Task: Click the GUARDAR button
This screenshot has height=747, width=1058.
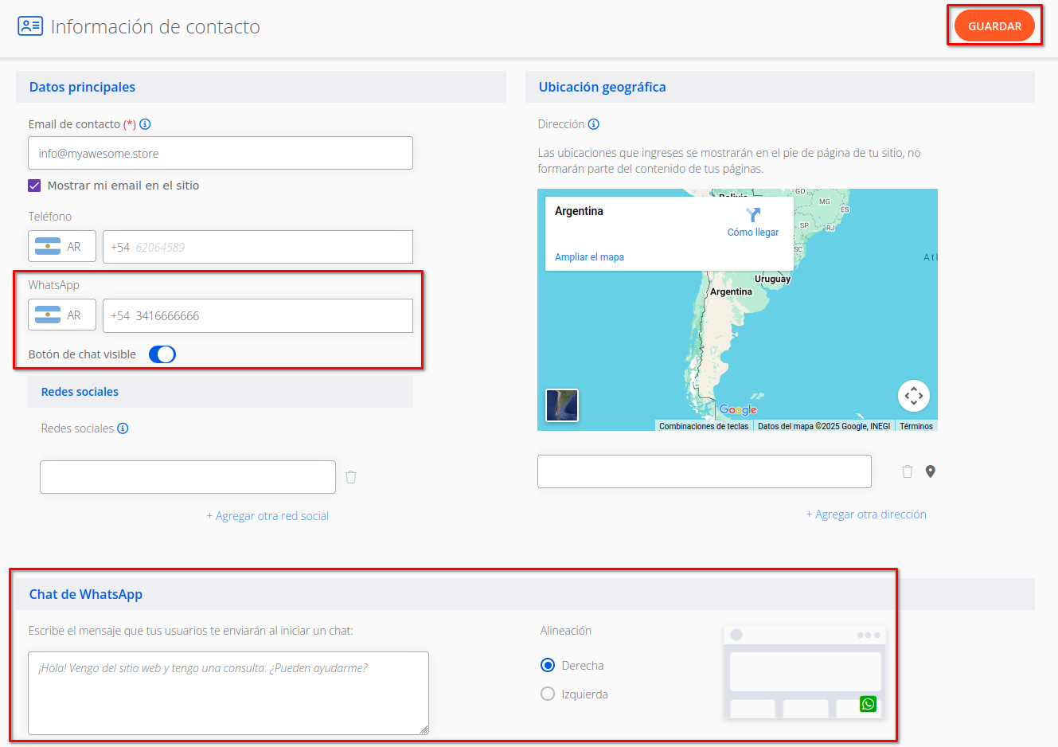Action: click(994, 26)
